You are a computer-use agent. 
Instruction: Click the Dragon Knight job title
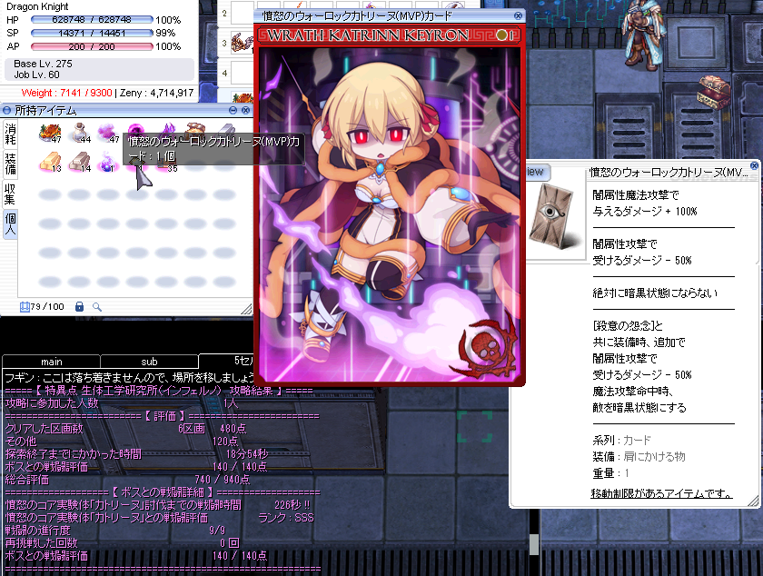pos(37,7)
